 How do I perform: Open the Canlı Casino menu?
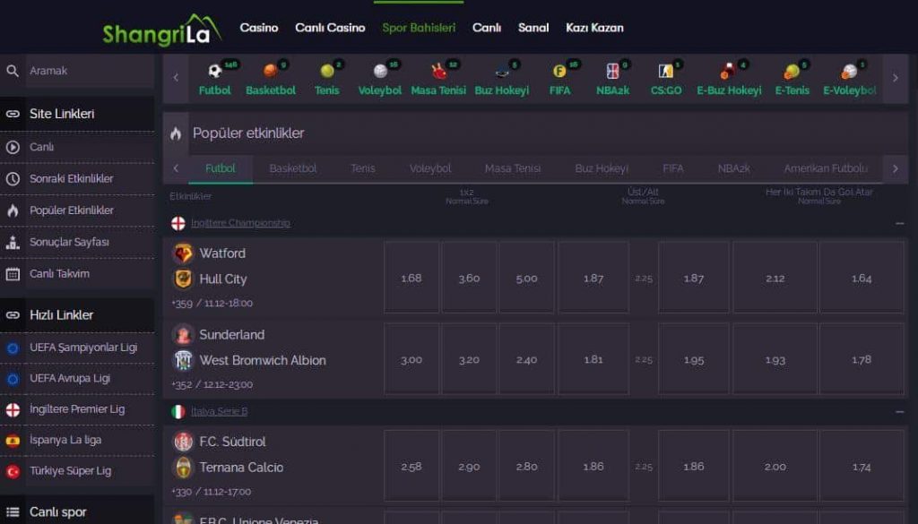pos(330,28)
